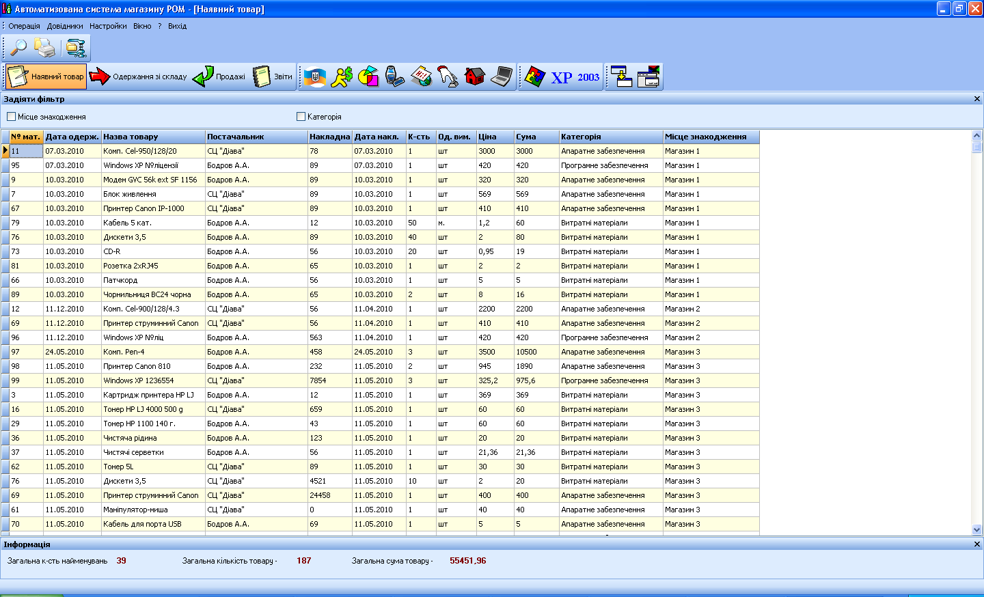
Task: Open the Операція menu
Action: [x=25, y=26]
